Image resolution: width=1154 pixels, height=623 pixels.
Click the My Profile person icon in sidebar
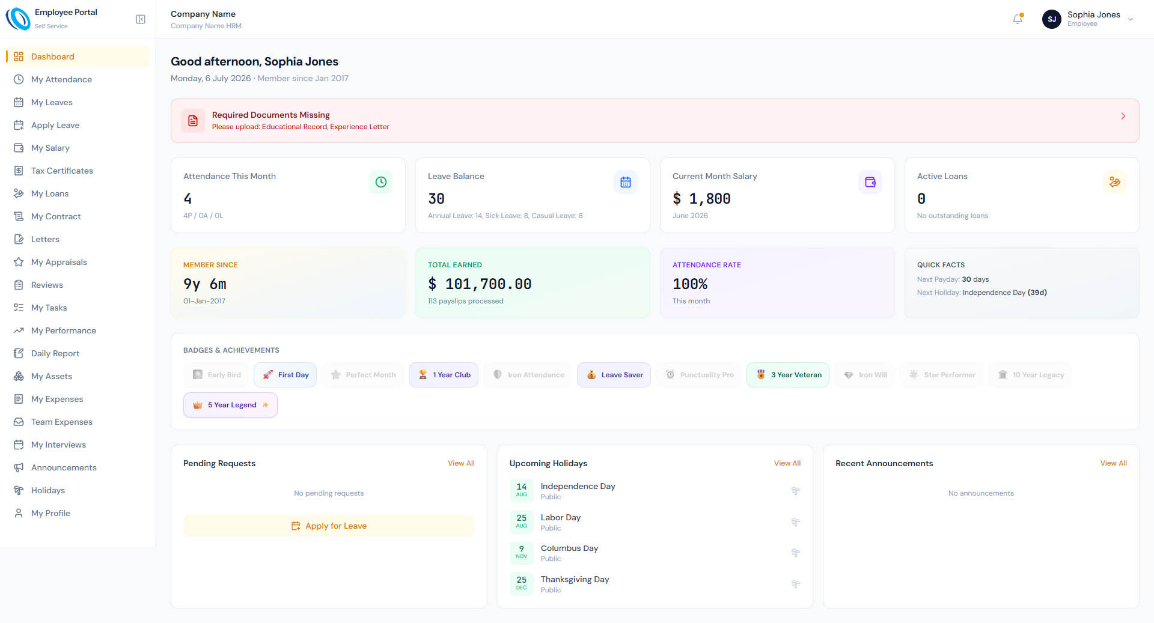coord(19,513)
